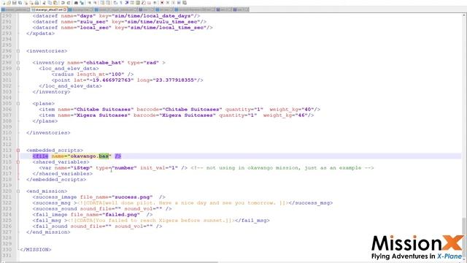The image size is (467, 263).
Task: Click weight_kg value "40" on line 306
Action: [308, 110]
